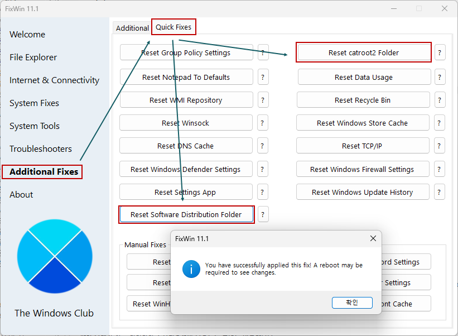
Task: Open the File Explorer section
Action: (33, 57)
